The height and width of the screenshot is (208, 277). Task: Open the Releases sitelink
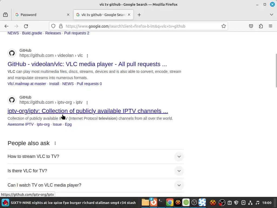click(x=53, y=33)
